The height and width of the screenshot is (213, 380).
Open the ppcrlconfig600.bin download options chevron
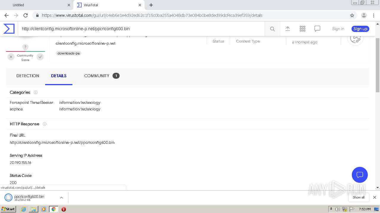point(61,198)
